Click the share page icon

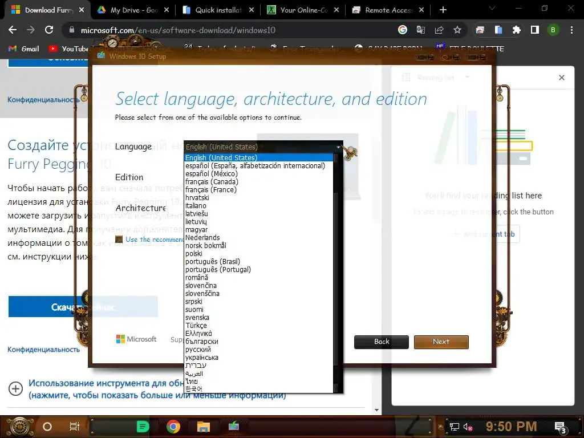coord(439,30)
